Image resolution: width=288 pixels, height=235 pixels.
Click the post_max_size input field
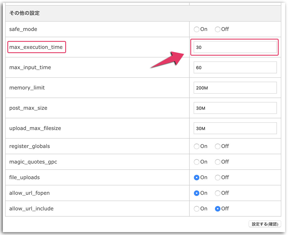(235, 108)
